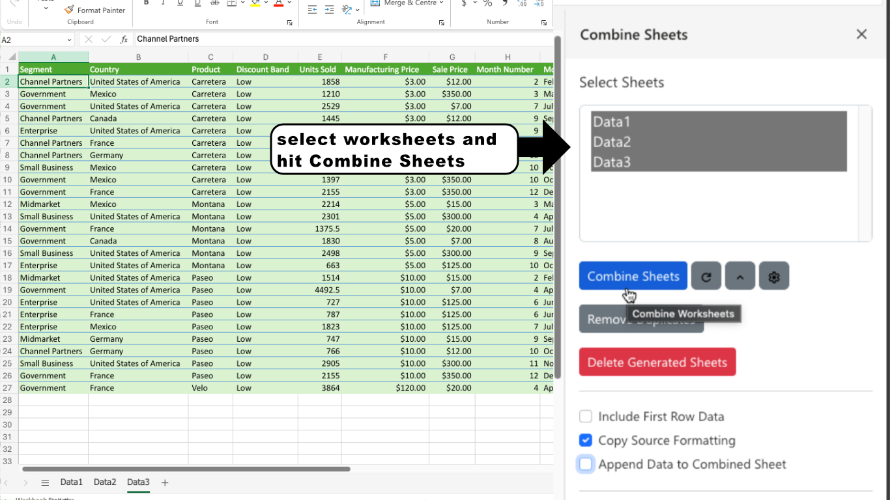Disable Copy Source Formatting
Viewport: 890px width, 500px height.
[585, 440]
